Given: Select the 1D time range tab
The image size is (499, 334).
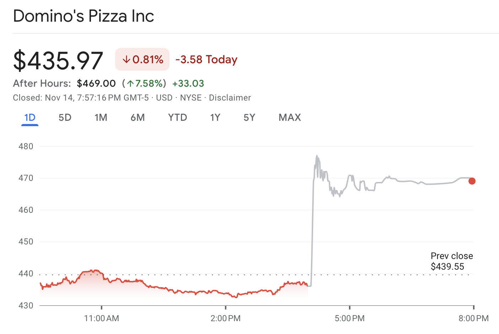Looking at the screenshot, I should click(30, 118).
